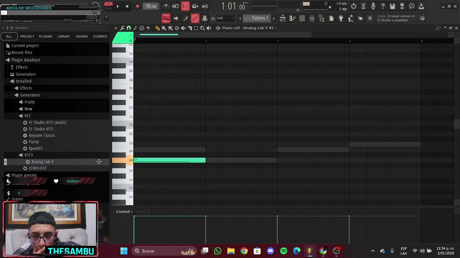Screen dimensions: 460x258
Task: Toggle loop recording icon
Action: tap(205, 6)
